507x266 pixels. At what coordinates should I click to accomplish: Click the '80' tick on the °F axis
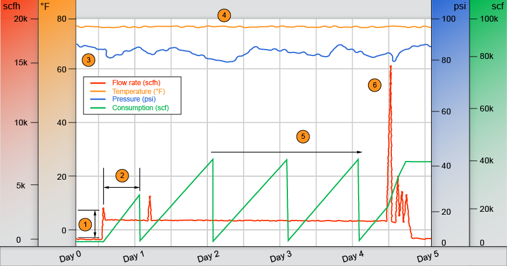click(61, 19)
